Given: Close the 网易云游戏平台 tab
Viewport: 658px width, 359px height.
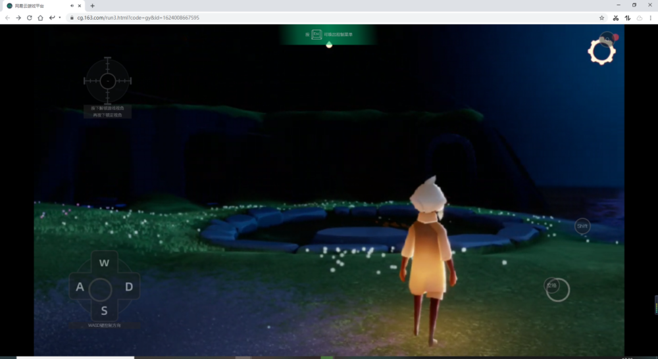Looking at the screenshot, I should pyautogui.click(x=80, y=5).
